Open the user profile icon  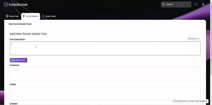(203, 4)
